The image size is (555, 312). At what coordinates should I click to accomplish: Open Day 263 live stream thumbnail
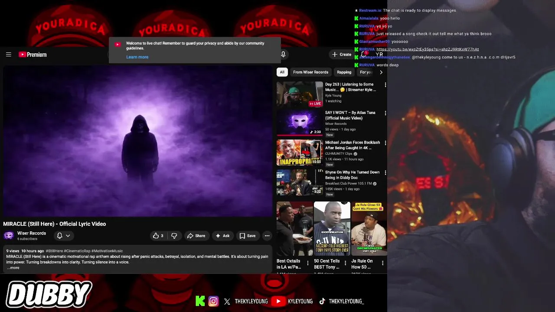coord(300,94)
